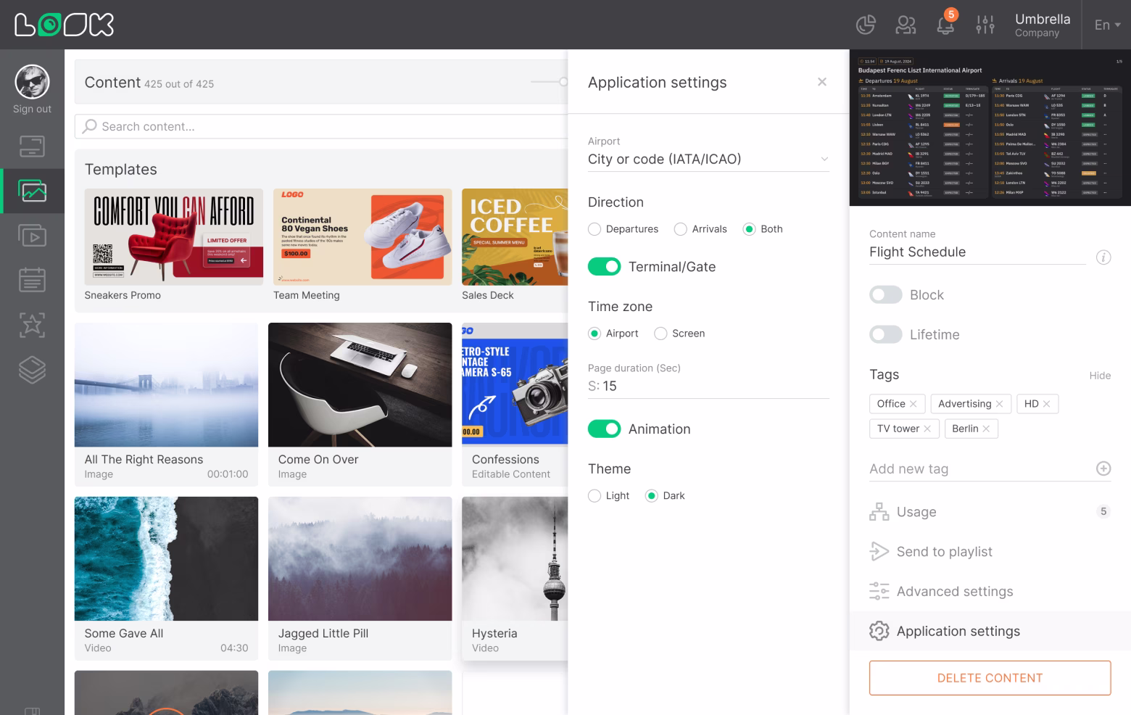1131x715 pixels.
Task: Click the Application settings gear icon
Action: [879, 631]
